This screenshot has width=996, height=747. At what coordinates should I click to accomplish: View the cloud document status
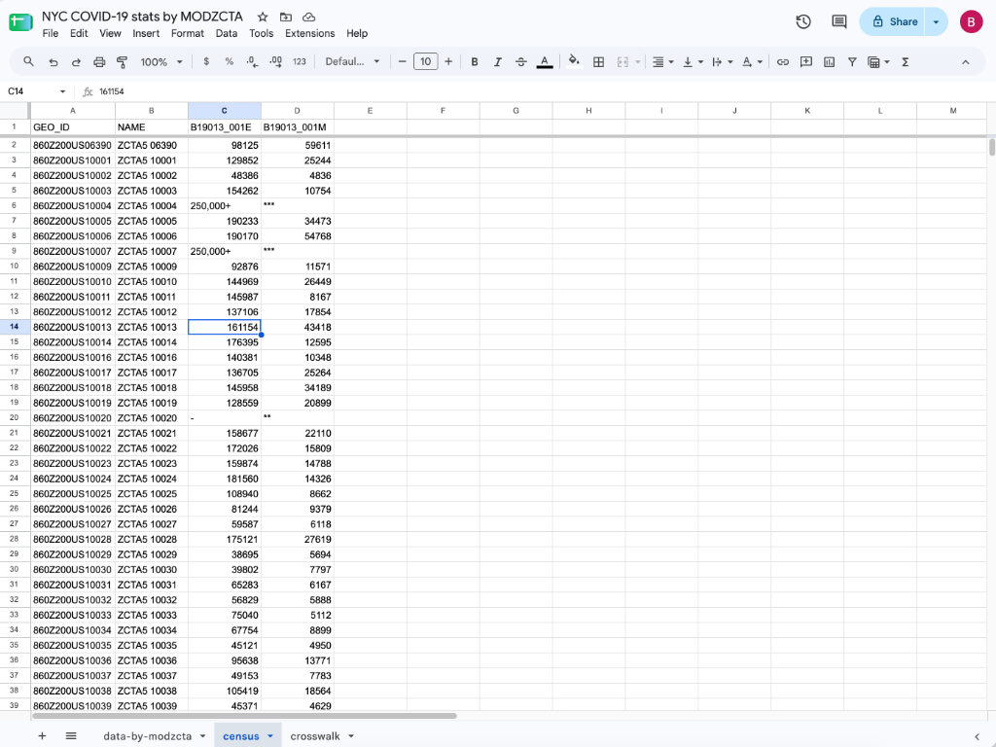coord(308,18)
